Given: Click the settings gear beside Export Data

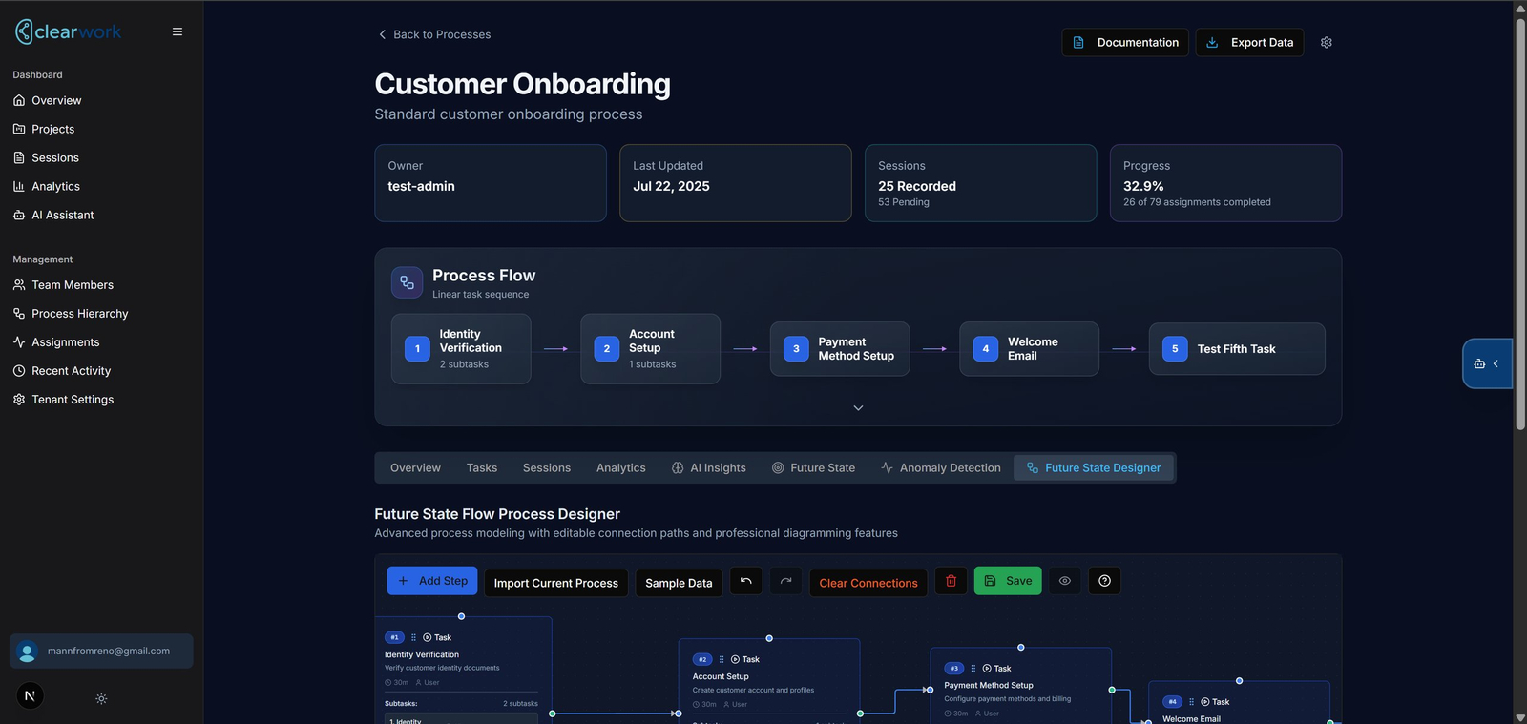Looking at the screenshot, I should (1326, 43).
